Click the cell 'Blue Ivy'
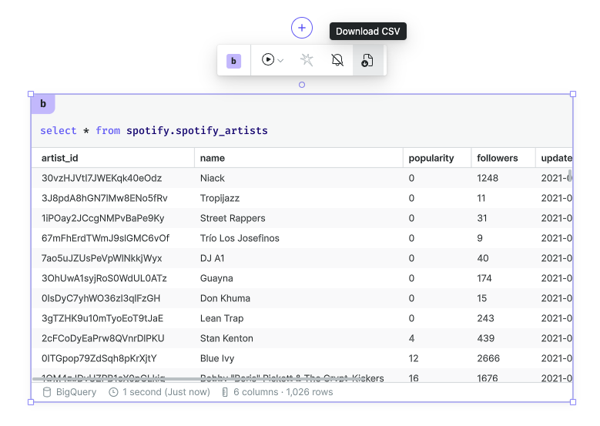The image size is (600, 426). click(x=217, y=358)
